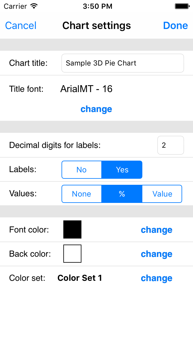The image size is (193, 343).
Task: Tap the battery icon in status bar
Action: [182, 6]
